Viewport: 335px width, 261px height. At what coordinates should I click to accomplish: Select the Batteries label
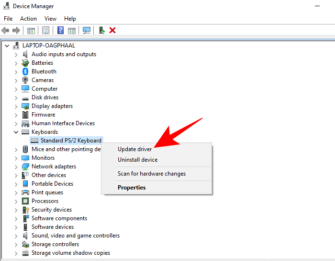42,63
